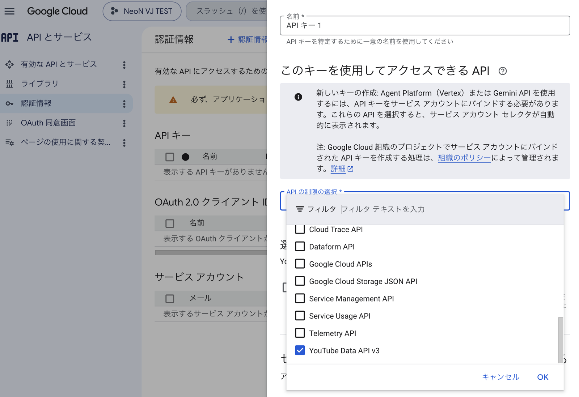Check the Telemetry API checkbox

tap(300, 333)
